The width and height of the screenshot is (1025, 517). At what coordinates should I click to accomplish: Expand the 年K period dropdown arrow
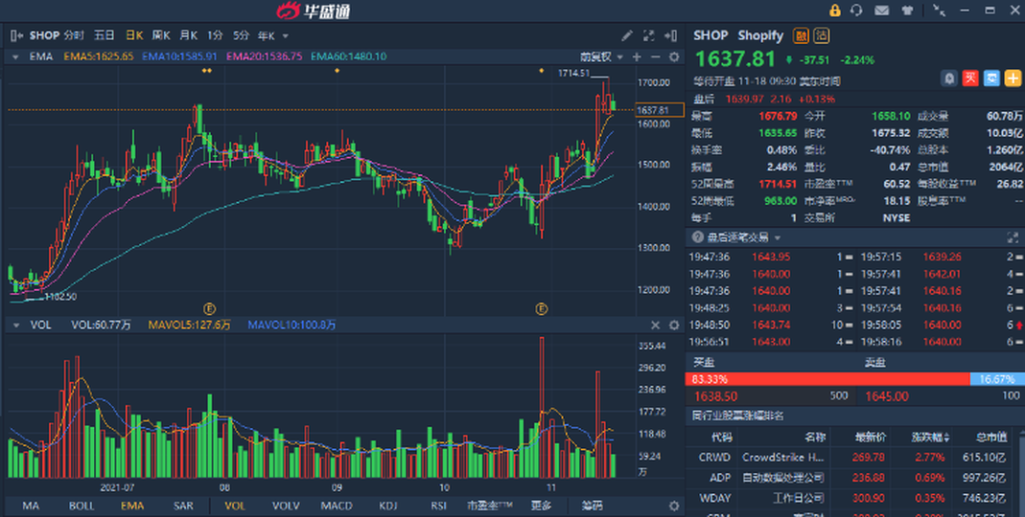tap(286, 35)
